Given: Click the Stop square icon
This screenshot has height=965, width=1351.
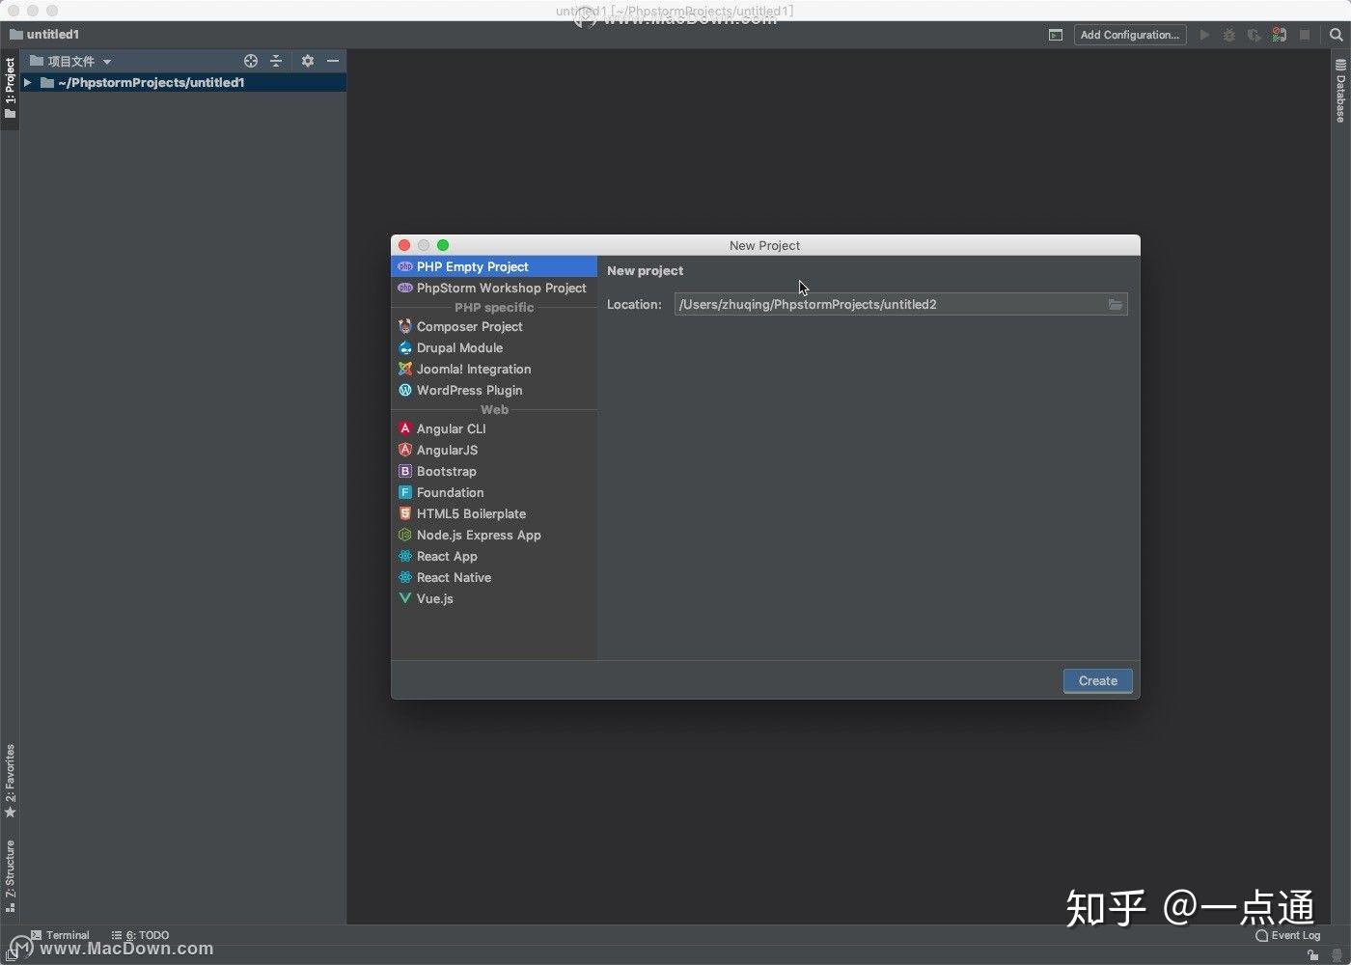Looking at the screenshot, I should click(1305, 35).
